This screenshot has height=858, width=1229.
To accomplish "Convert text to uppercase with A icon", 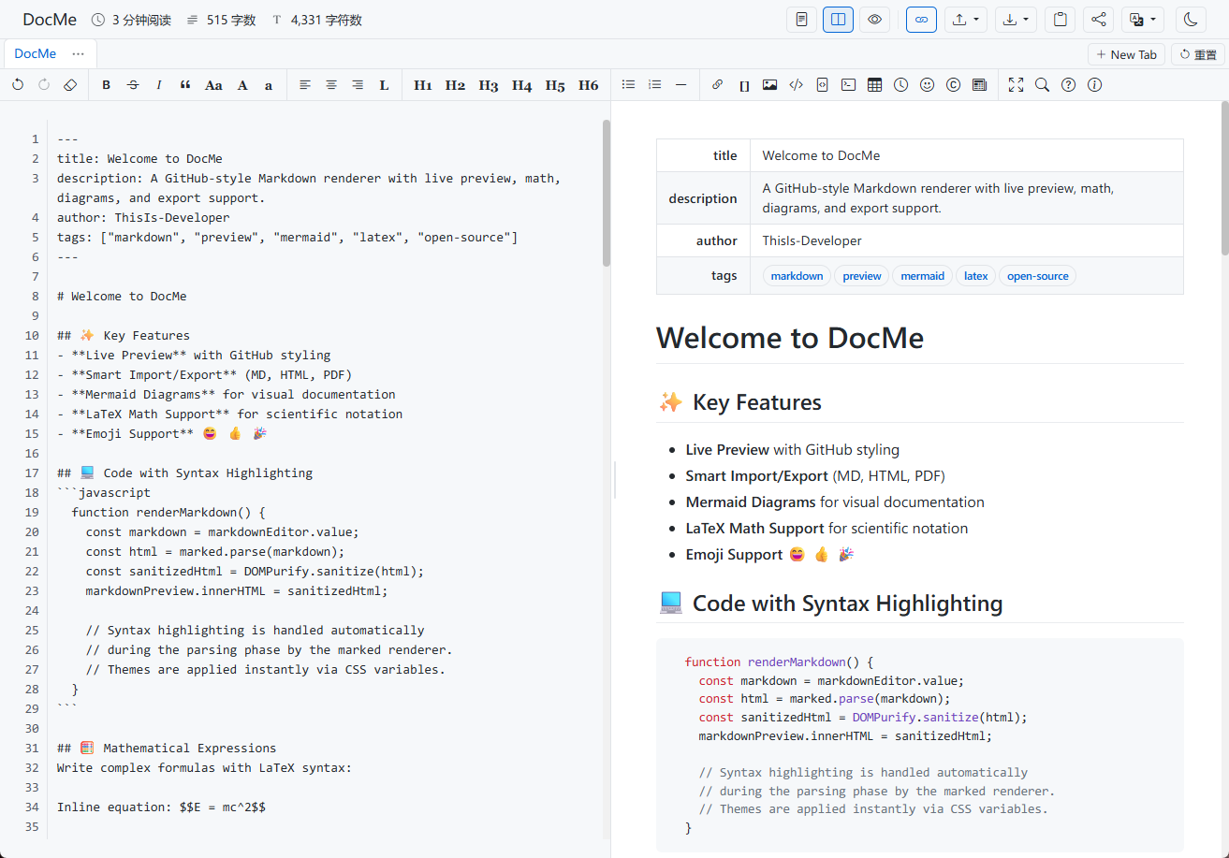I will [x=242, y=85].
